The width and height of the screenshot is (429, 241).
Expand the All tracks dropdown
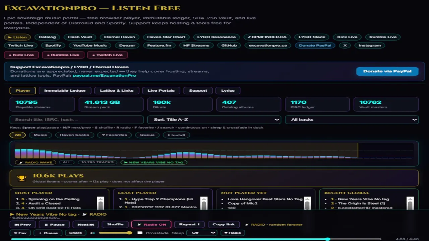click(x=352, y=119)
